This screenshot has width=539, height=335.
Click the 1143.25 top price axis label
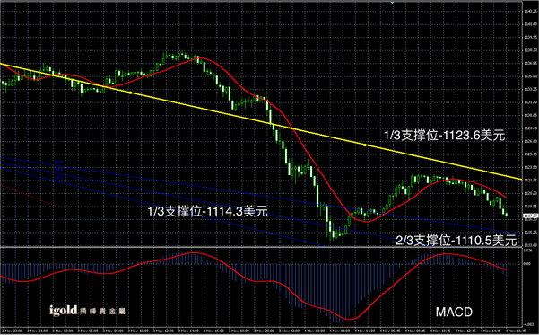pos(529,12)
